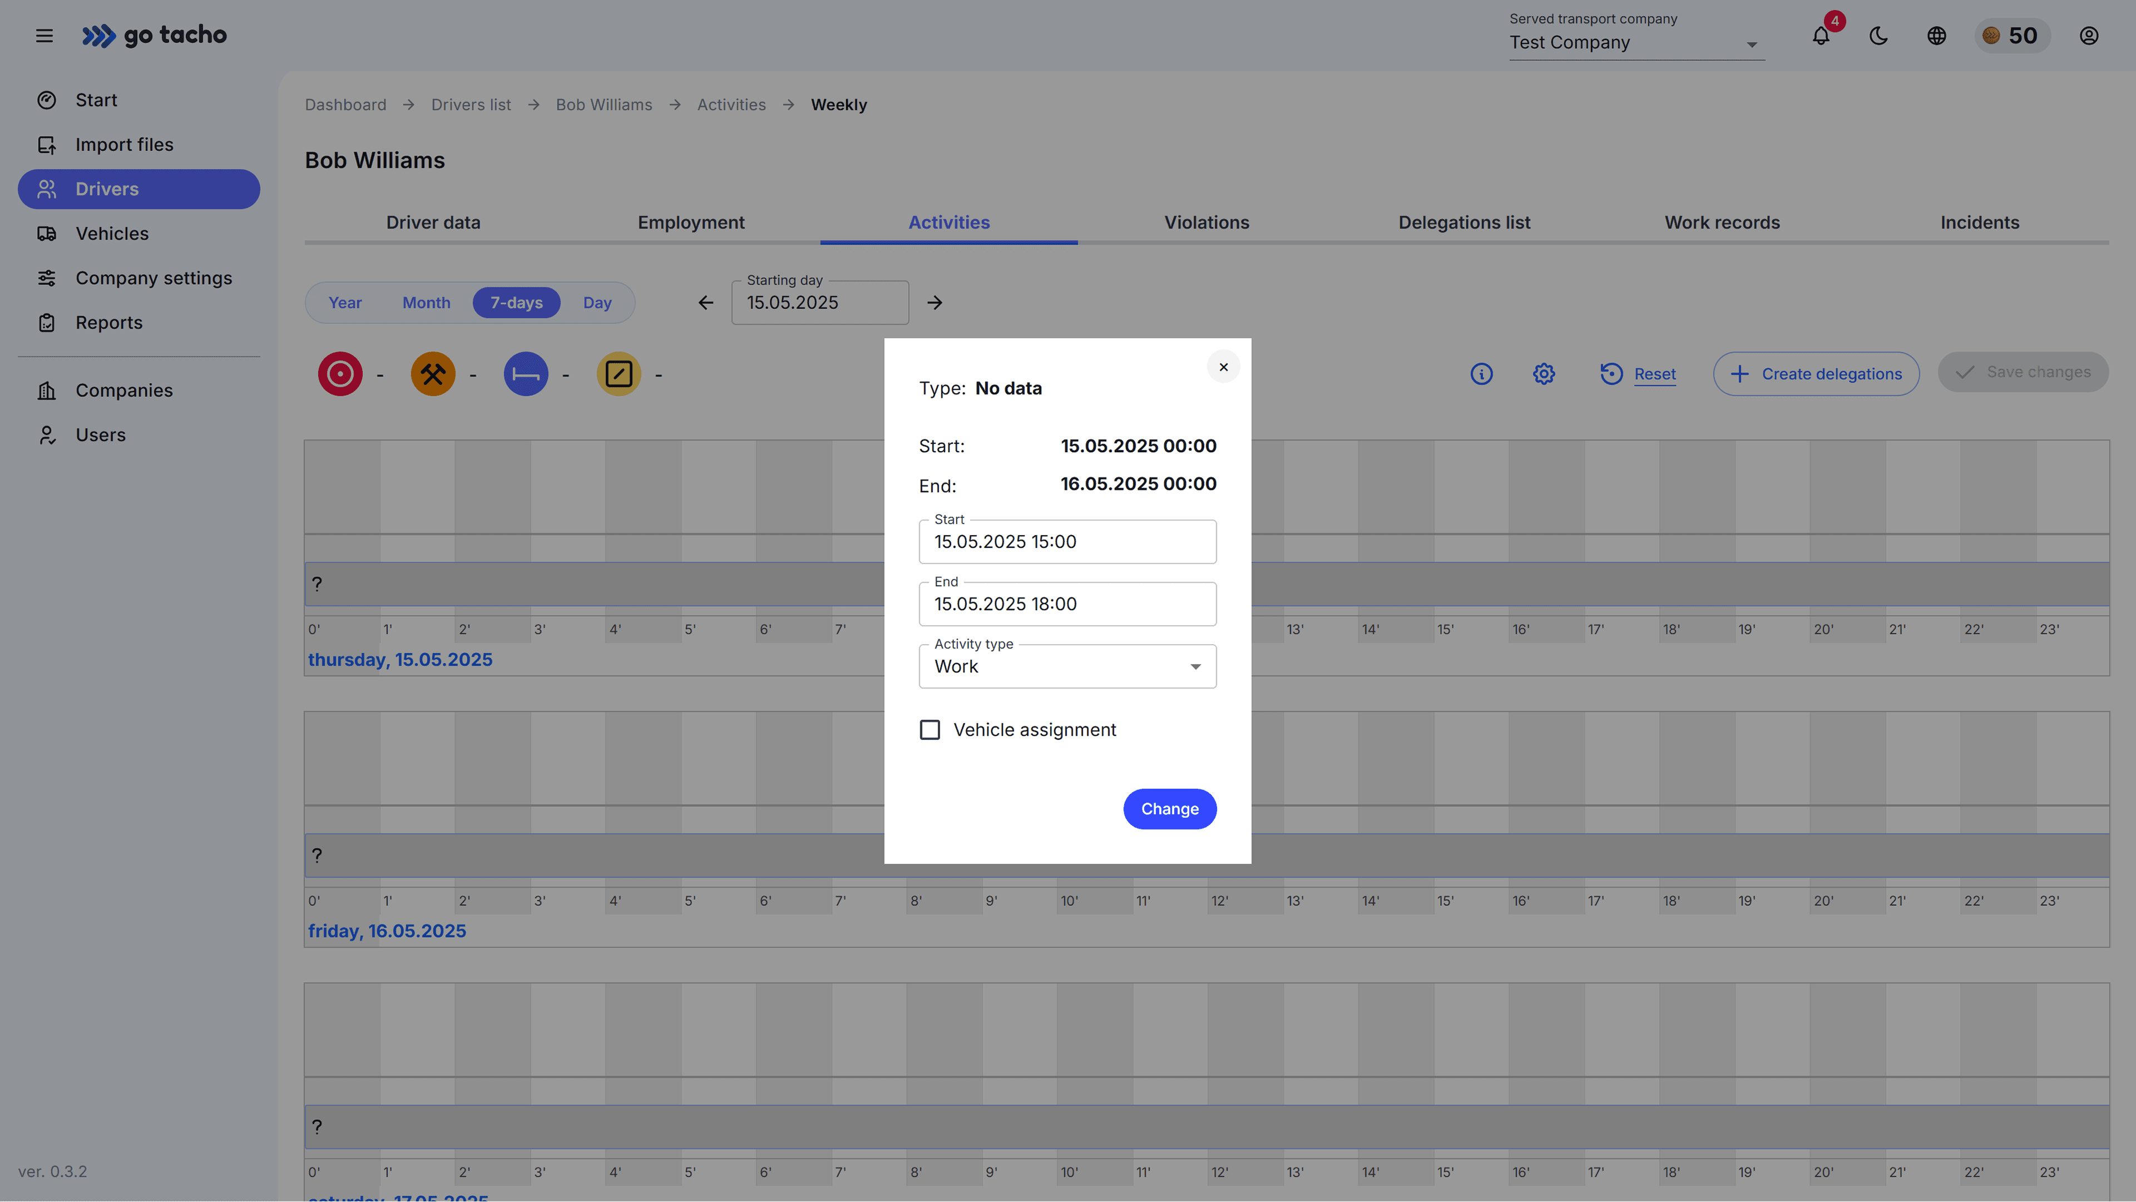The height and width of the screenshot is (1202, 2136).
Task: Click the blue rest bed icon
Action: (526, 374)
